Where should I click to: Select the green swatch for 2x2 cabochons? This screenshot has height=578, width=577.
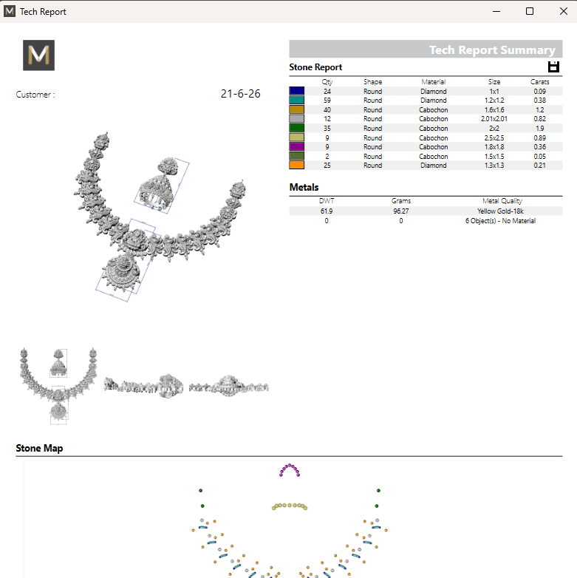[296, 128]
